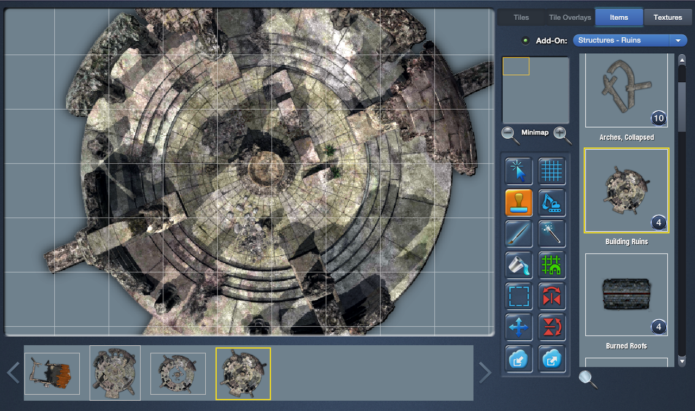Click the Arches, Collapsed label
Viewport: 695px width, 411px height.
pyautogui.click(x=627, y=137)
